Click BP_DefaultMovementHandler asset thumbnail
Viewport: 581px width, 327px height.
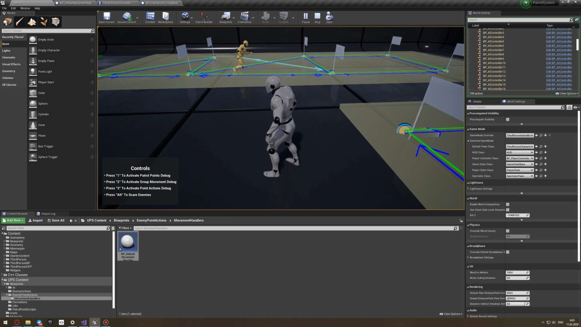tap(128, 241)
